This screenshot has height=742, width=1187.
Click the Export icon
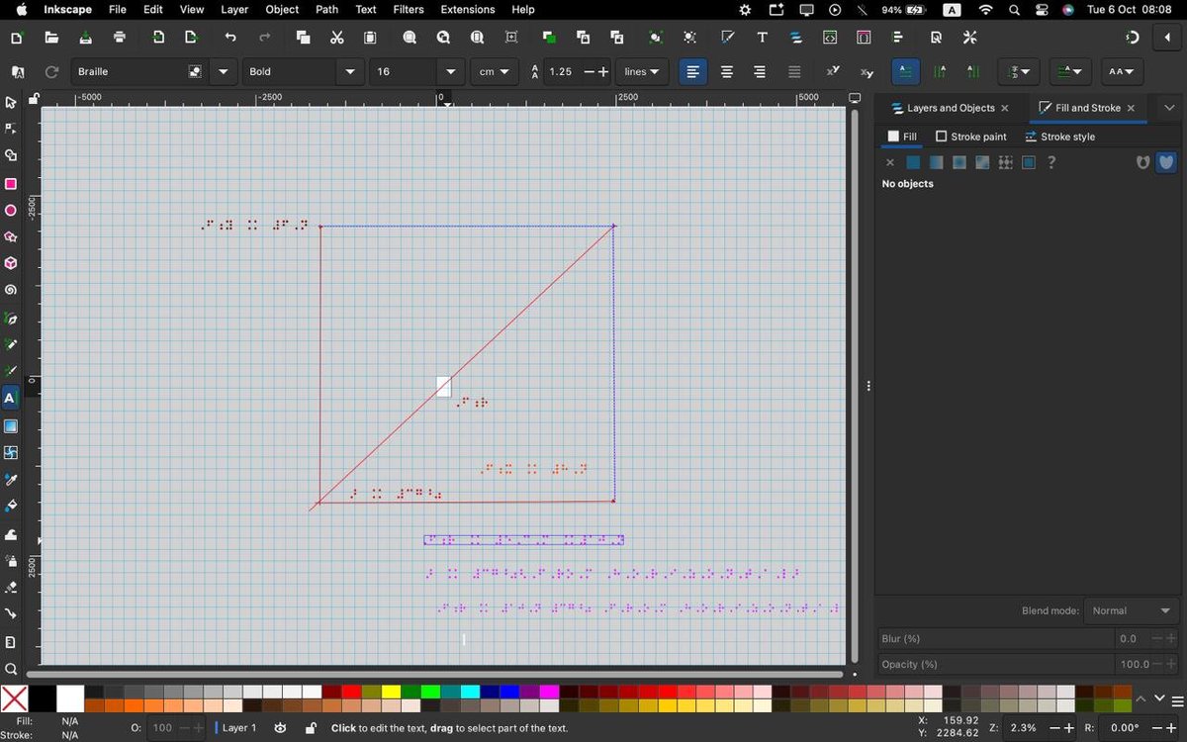point(191,38)
